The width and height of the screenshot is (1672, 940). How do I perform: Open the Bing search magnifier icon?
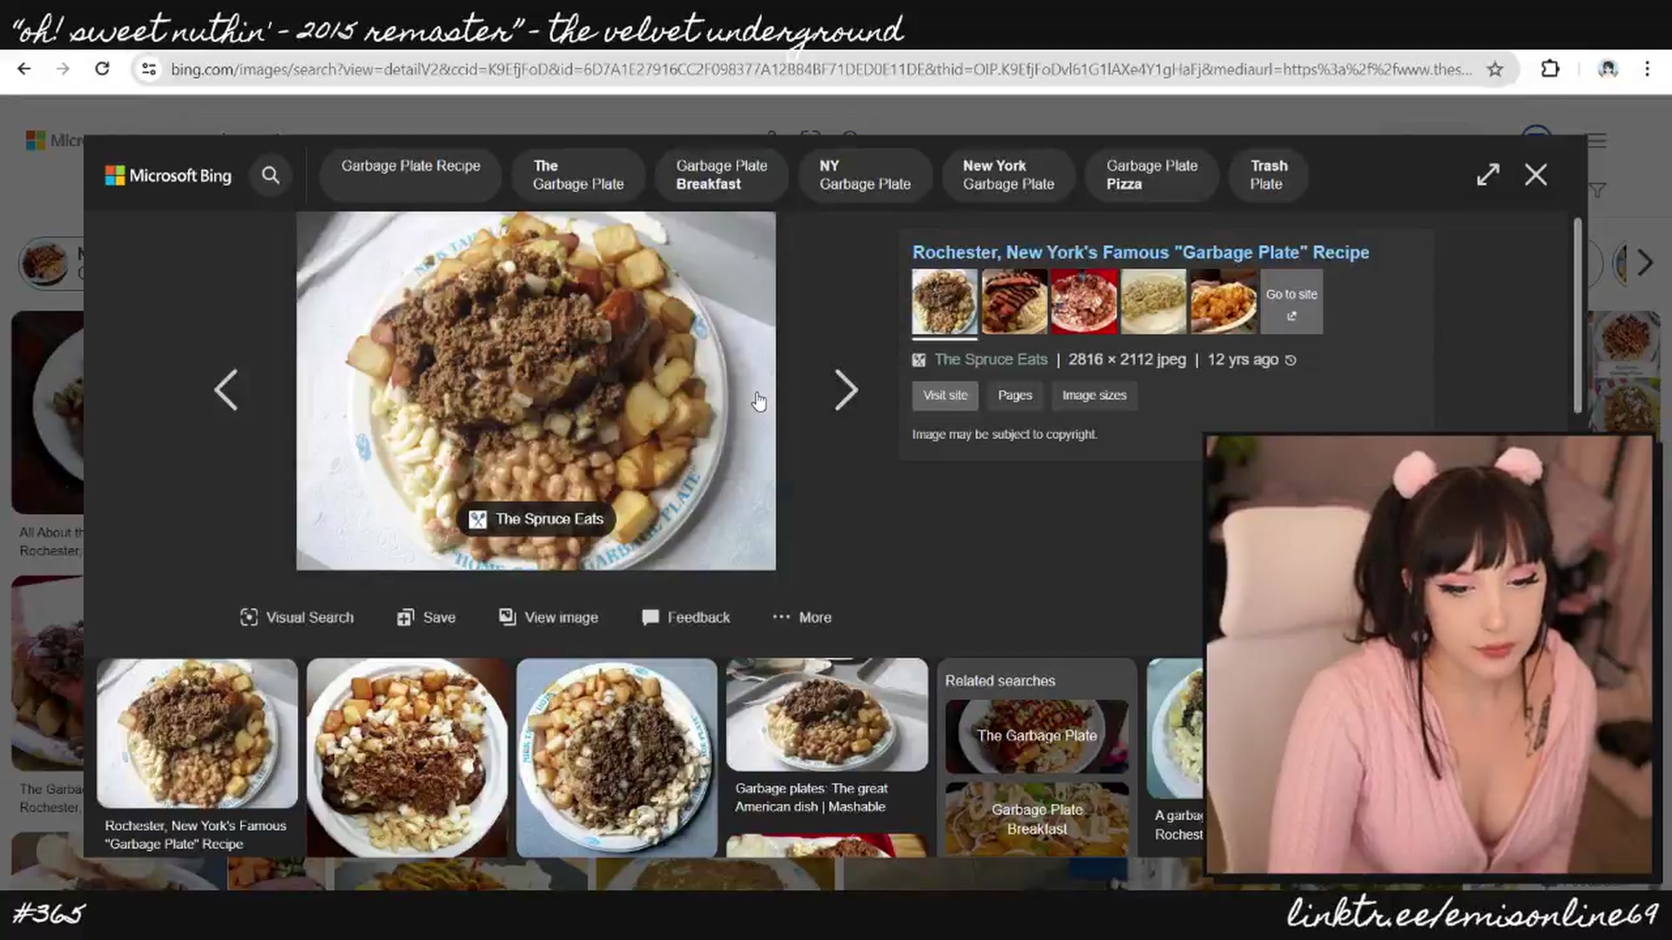pyautogui.click(x=271, y=176)
